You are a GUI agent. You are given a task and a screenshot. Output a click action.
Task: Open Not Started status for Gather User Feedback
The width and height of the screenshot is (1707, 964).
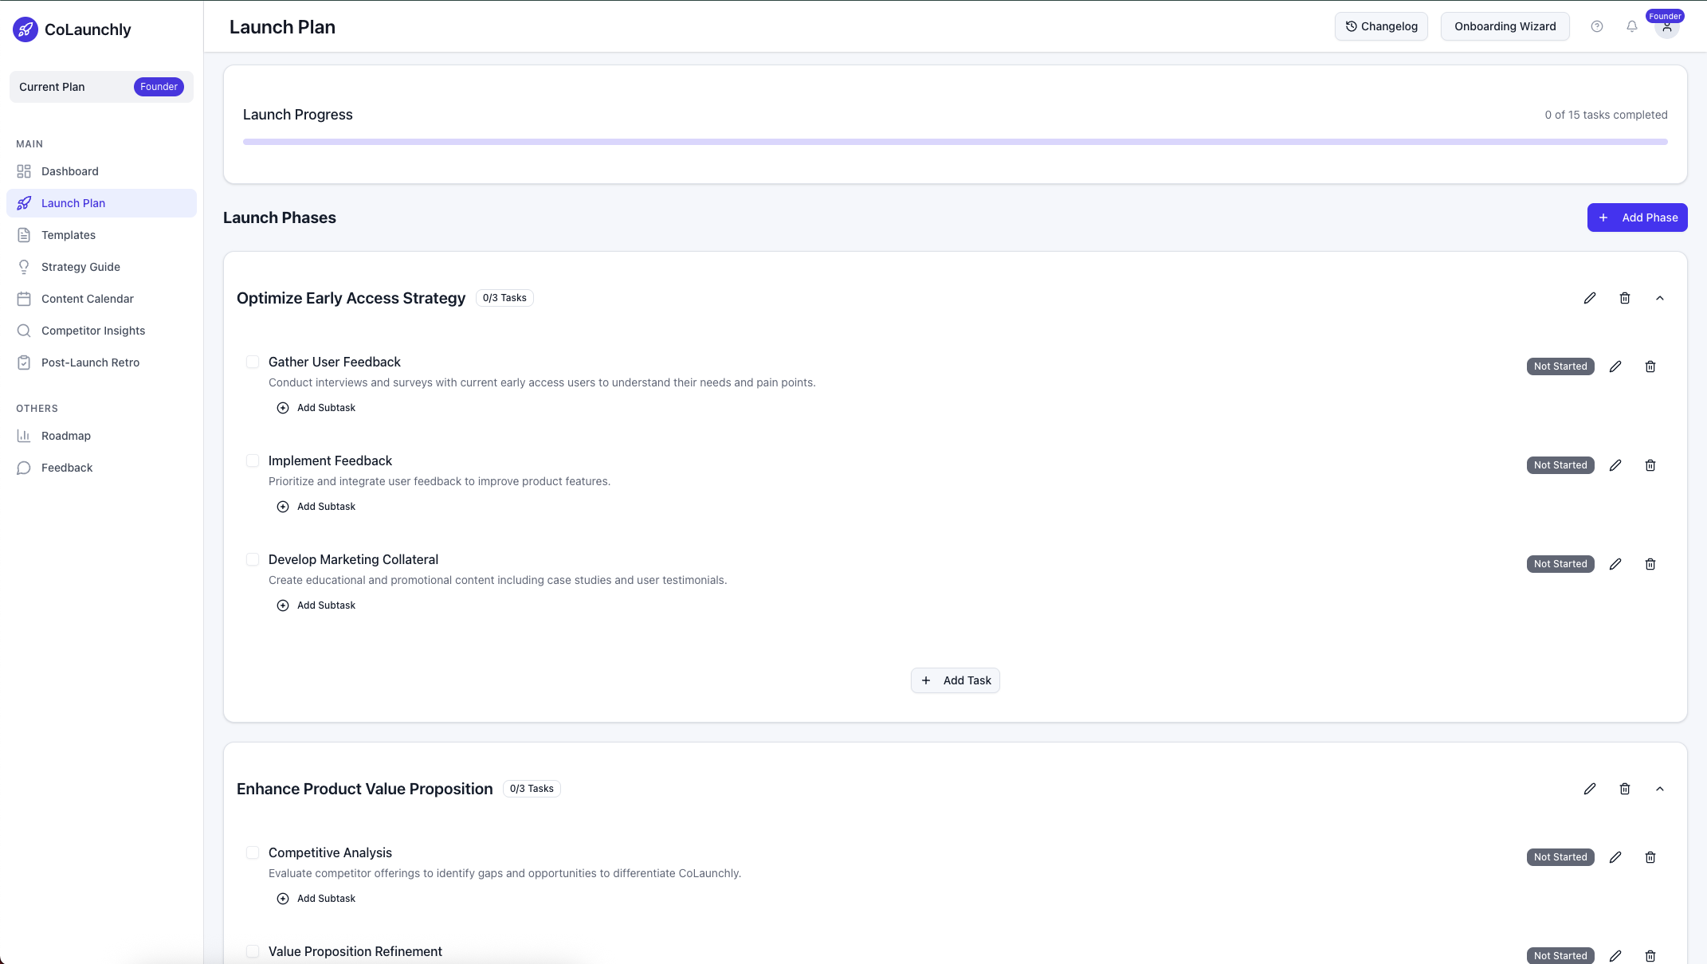click(x=1560, y=366)
